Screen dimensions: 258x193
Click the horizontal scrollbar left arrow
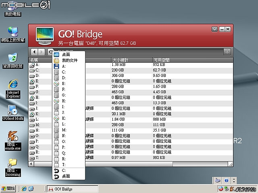[31, 164]
